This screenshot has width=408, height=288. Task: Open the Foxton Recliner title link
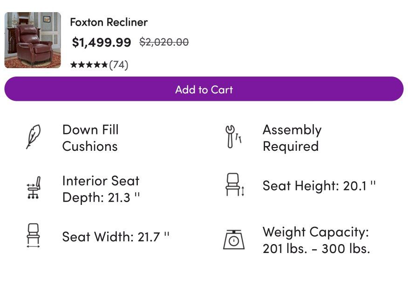click(109, 22)
